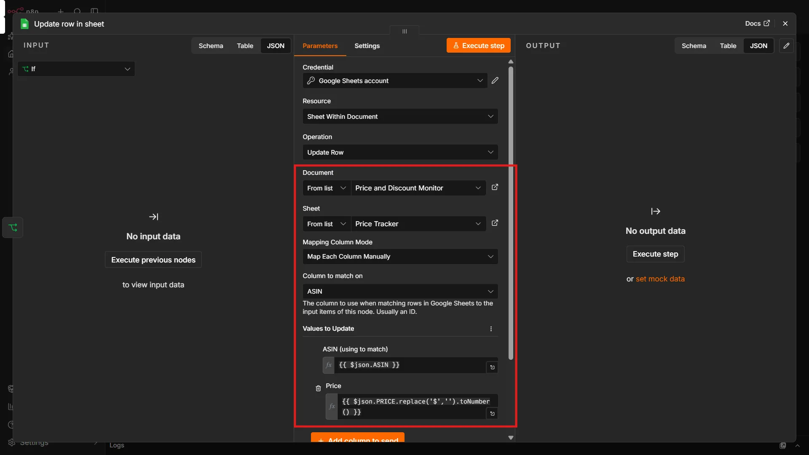Open Values to Update options menu

(x=491, y=329)
